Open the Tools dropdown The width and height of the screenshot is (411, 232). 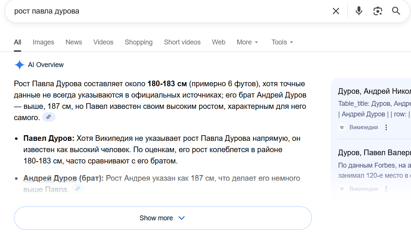[x=282, y=42]
